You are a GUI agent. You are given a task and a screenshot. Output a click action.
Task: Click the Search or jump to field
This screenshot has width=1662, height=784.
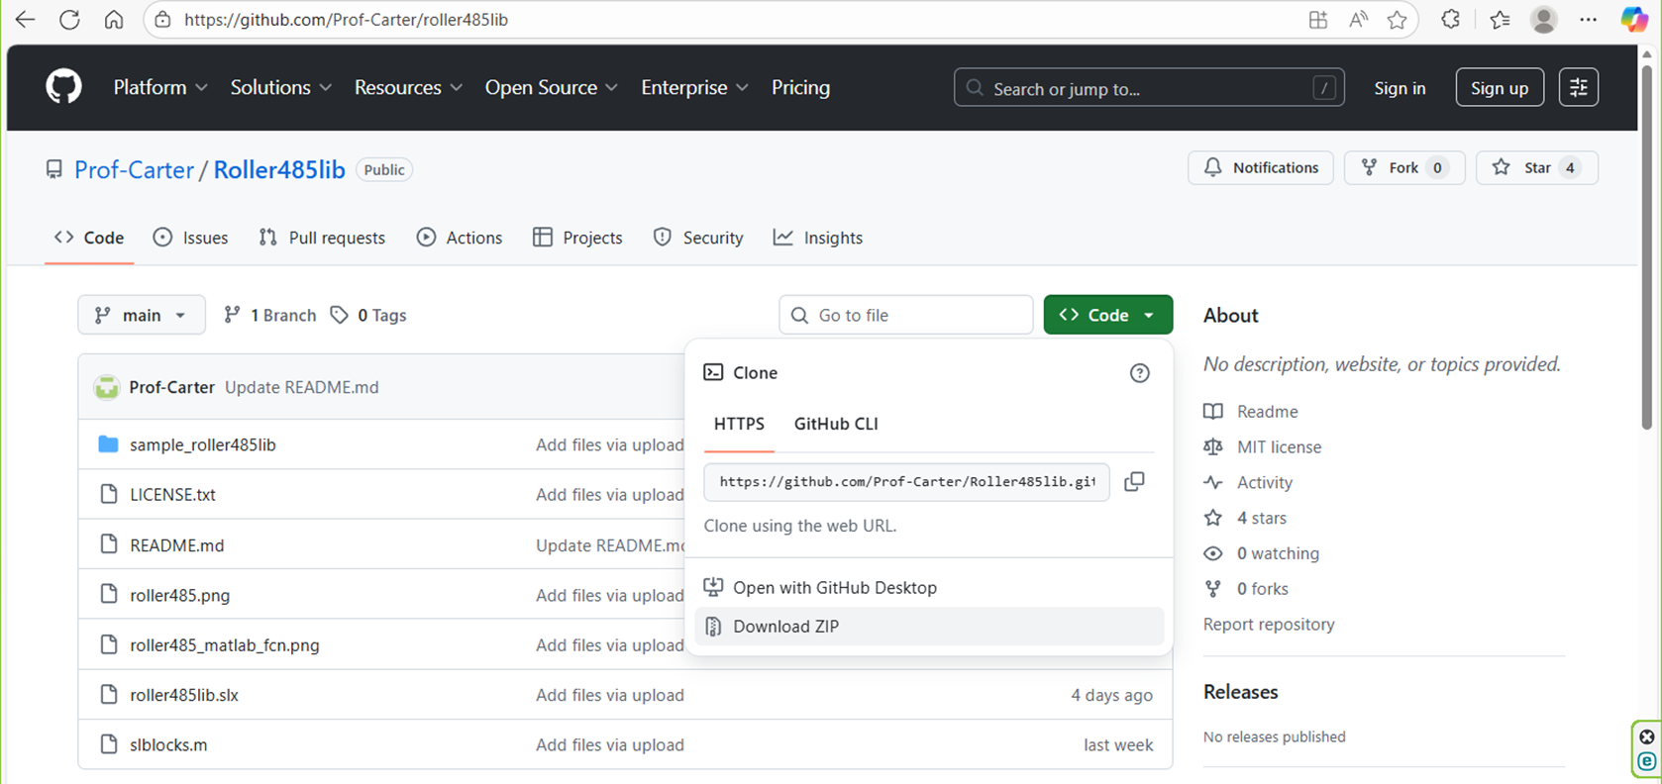(1149, 87)
